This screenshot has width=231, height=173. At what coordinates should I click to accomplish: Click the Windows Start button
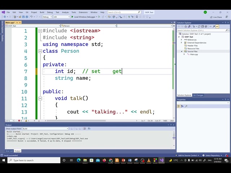pyautogui.click(x=4, y=160)
